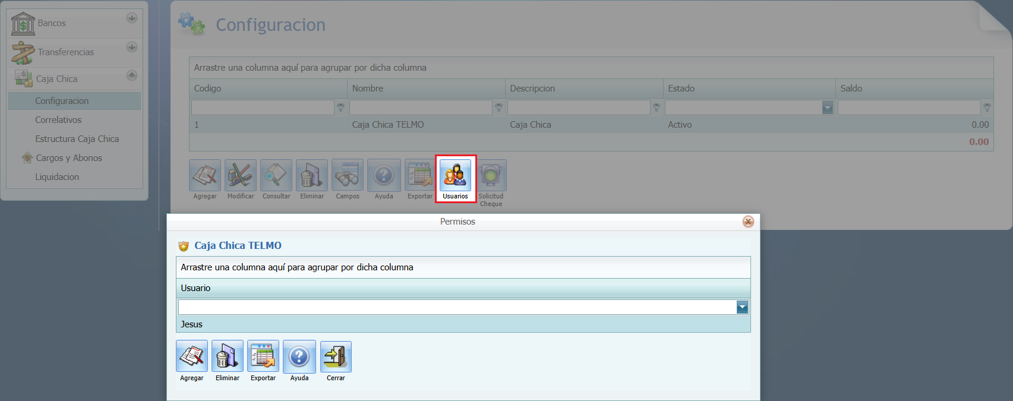Open the Usuario filter dropdown
1013x401 pixels.
click(x=742, y=307)
